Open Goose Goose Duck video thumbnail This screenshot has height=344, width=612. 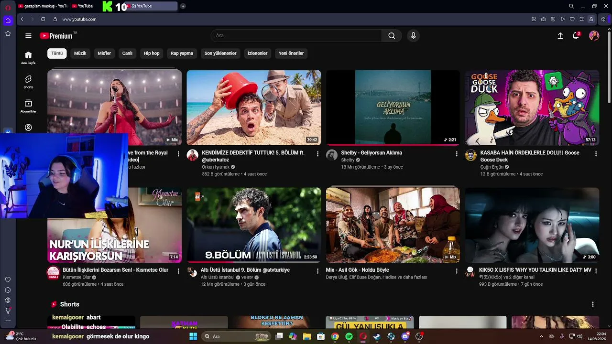532,107
